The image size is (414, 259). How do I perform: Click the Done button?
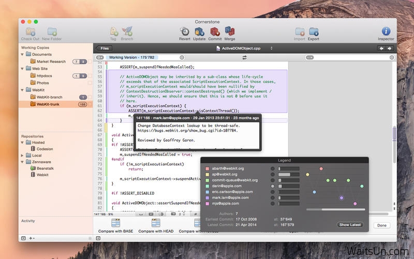(382, 225)
